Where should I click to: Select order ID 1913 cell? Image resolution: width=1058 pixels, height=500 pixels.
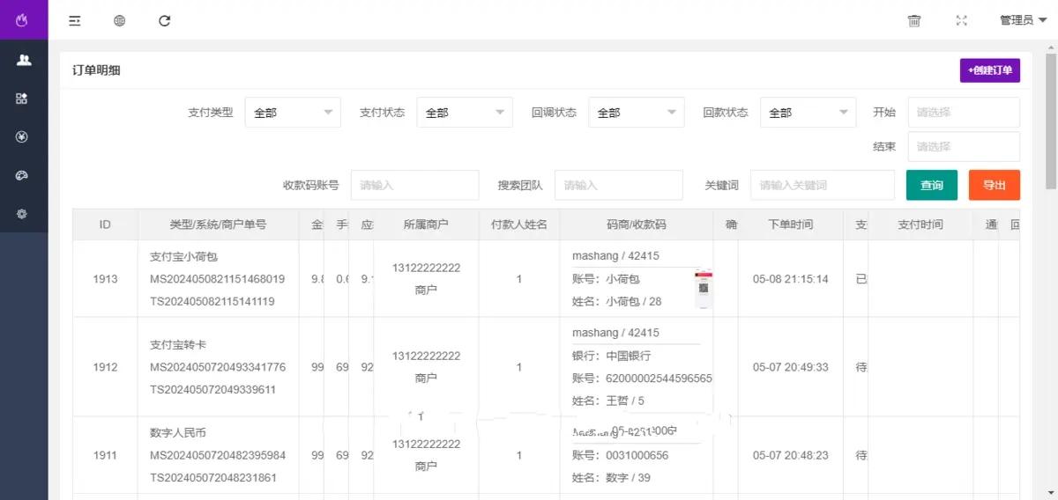coord(105,279)
